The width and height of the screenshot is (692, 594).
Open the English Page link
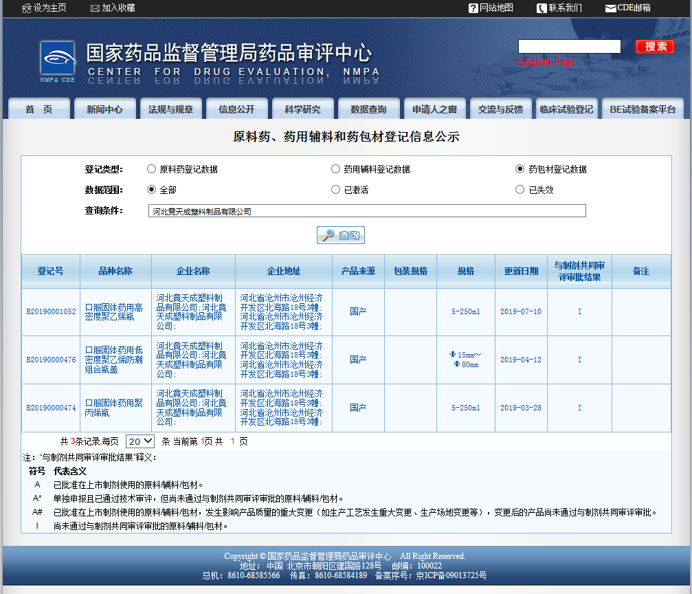(x=547, y=61)
